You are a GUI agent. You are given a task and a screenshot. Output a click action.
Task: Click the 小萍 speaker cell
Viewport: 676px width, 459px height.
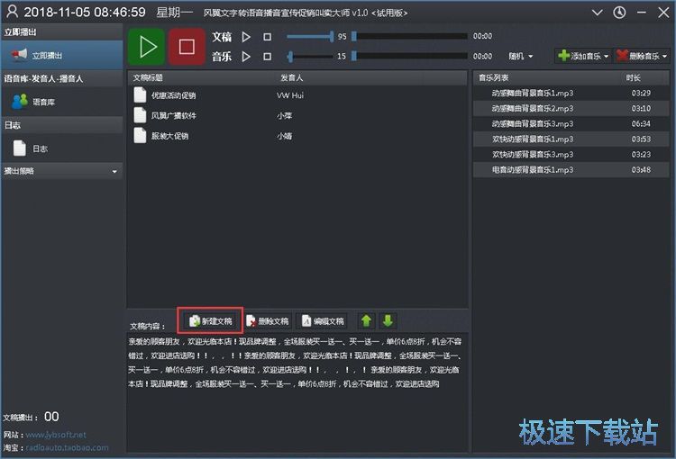(285, 115)
